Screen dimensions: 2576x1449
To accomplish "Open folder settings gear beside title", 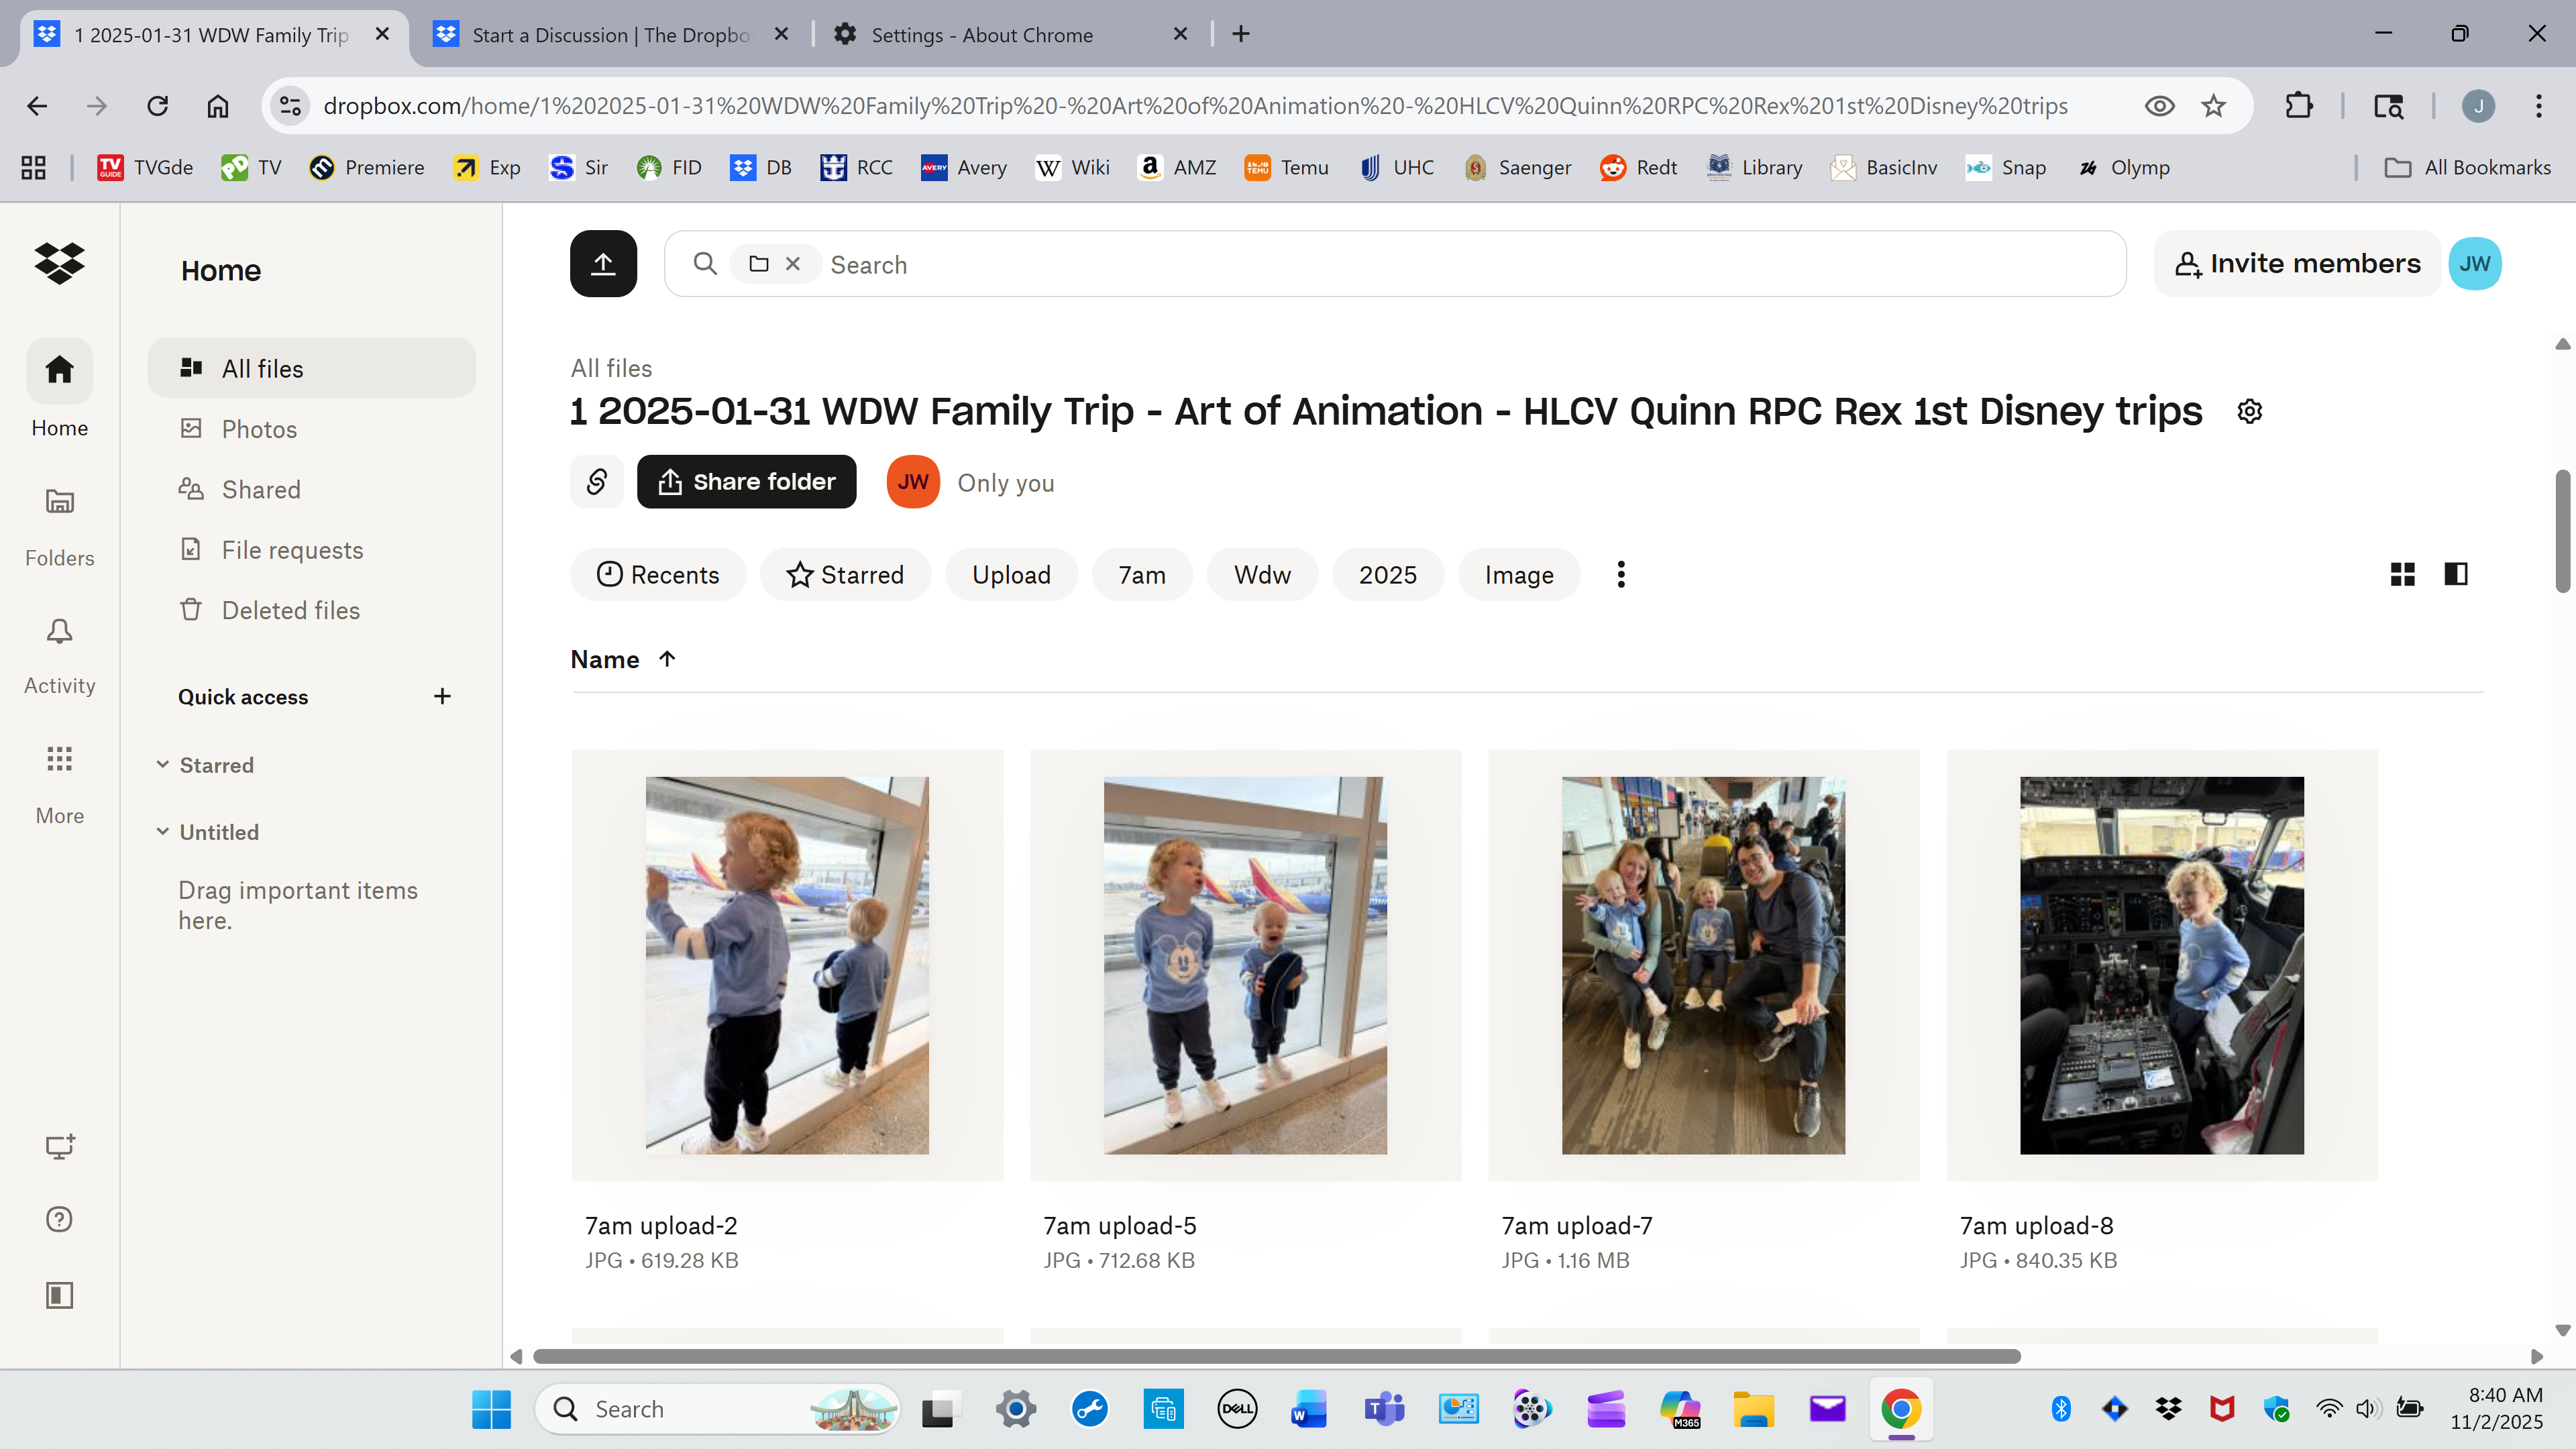I will point(2250,411).
